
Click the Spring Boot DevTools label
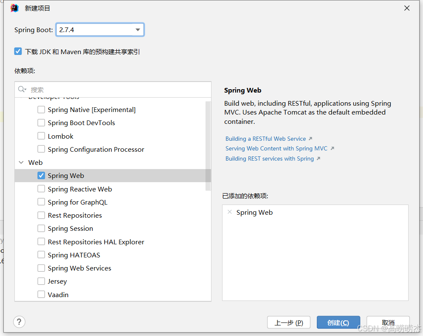[x=82, y=123]
